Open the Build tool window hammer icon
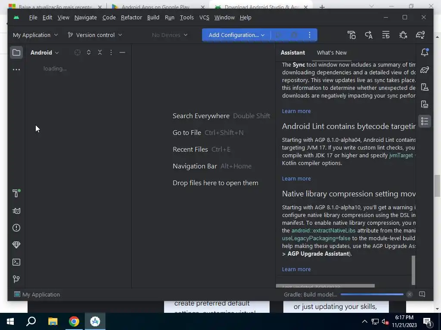This screenshot has height=330, width=441. tap(16, 193)
